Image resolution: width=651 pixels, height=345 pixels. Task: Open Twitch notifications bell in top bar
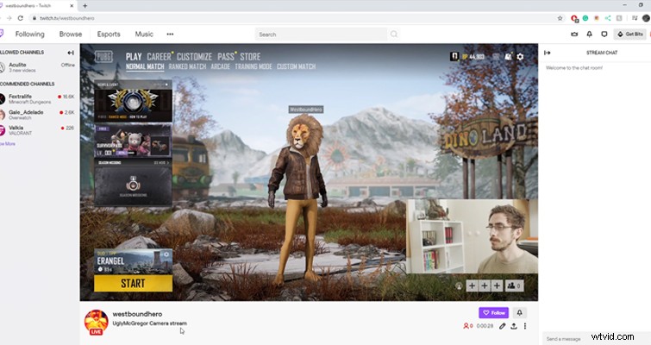coord(589,34)
